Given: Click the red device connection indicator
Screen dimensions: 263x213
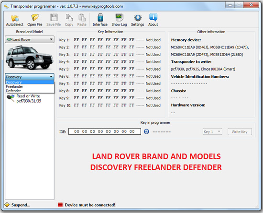Looking at the screenshot, I should pyautogui.click(x=60, y=205).
